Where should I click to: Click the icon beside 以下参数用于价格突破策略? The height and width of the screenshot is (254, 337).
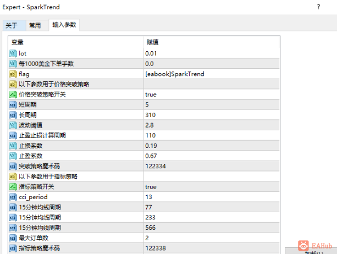click(13, 84)
